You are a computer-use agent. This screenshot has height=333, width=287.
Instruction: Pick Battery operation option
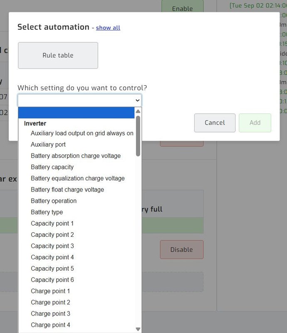(x=54, y=201)
